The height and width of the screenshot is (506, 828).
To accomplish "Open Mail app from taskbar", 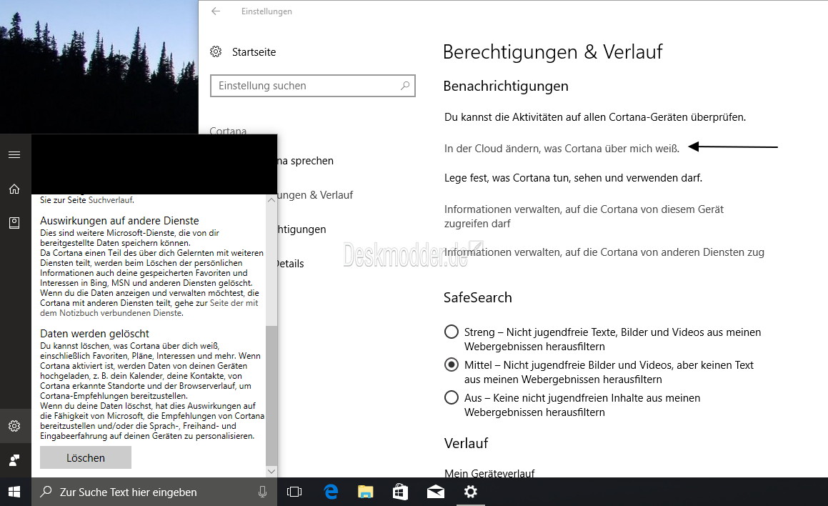I will tap(436, 492).
